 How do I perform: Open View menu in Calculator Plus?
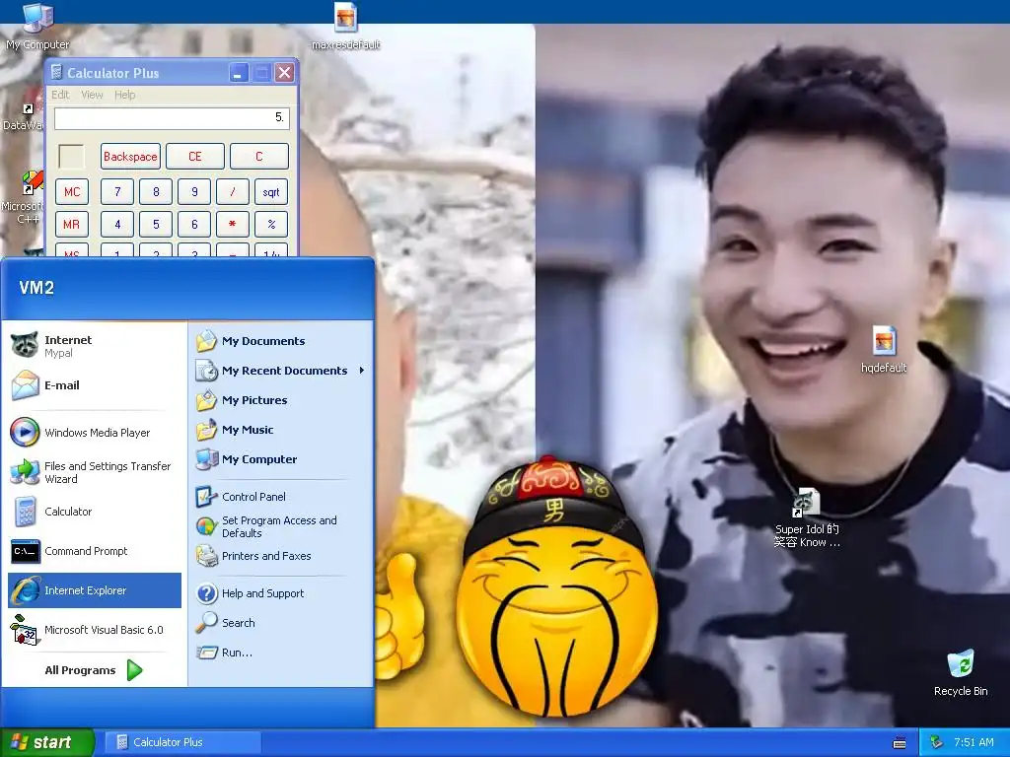pyautogui.click(x=92, y=95)
